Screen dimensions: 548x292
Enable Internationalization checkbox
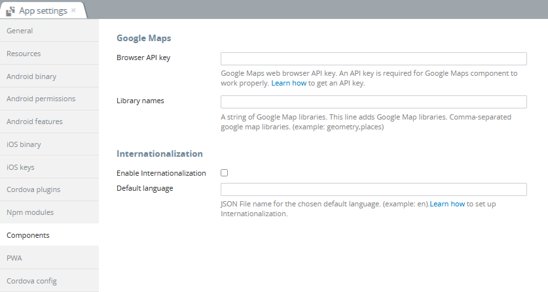[x=225, y=172]
